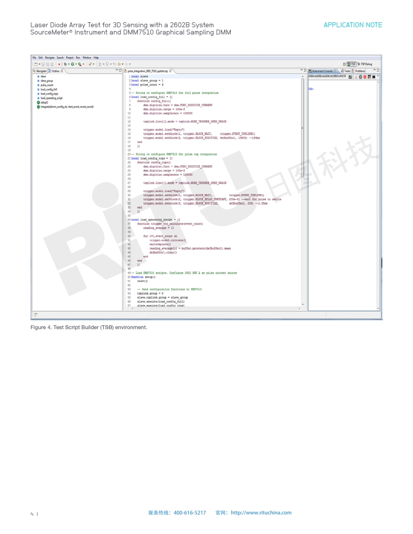Expand the Run button dropdown arrow
Viewport: 413px width, 534px height.
77,64
